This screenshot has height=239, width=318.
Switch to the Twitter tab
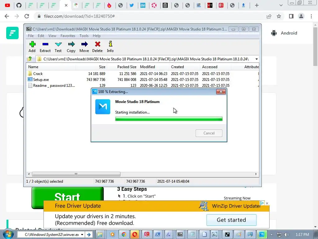pos(132,5)
